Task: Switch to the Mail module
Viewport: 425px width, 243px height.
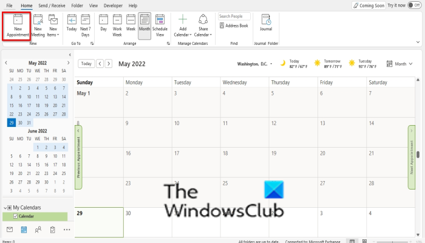Action: pos(10,230)
